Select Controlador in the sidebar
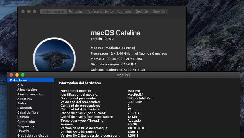 pos(26,122)
